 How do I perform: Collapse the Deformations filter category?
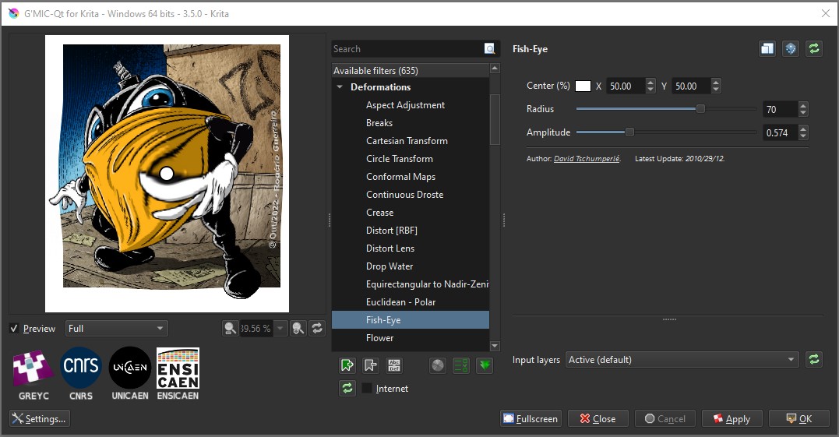pyautogui.click(x=340, y=87)
